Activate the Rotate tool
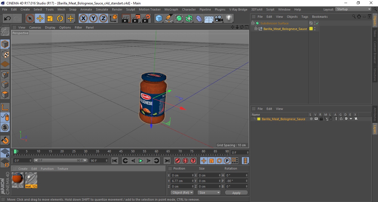Viewport: 378px width, 202px height. [x=60, y=19]
